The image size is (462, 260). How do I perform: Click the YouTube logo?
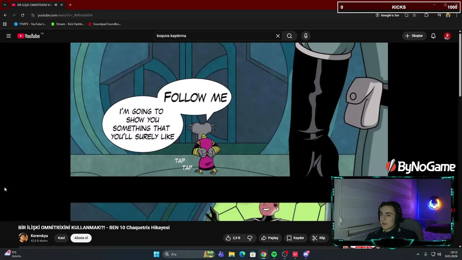coord(29,36)
